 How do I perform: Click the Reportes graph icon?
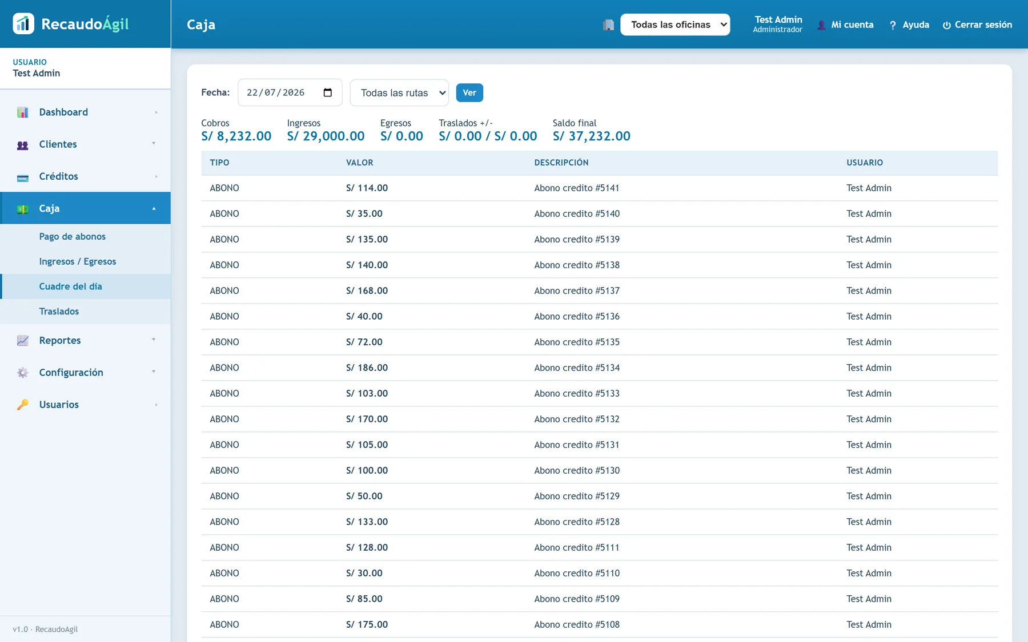tap(23, 341)
